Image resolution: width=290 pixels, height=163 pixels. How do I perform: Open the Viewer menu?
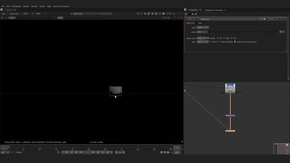(26, 6)
